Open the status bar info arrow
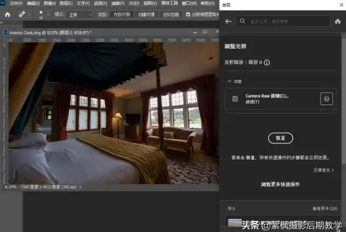The height and width of the screenshot is (232, 346). click(80, 187)
